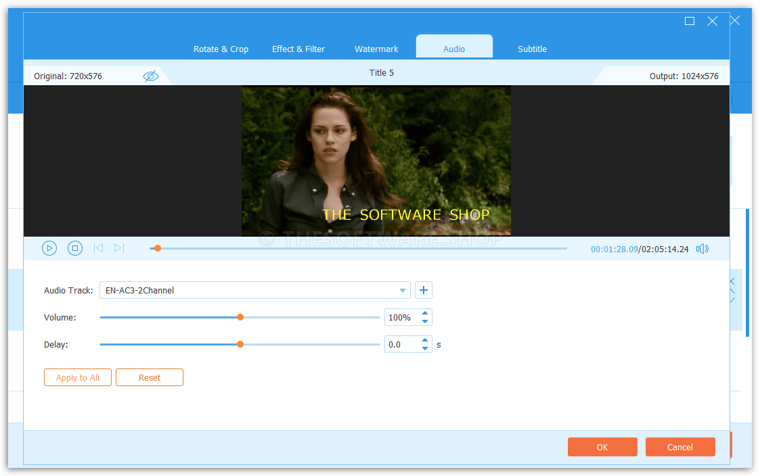Screen dimensions: 760x476
Task: Open the Watermark tab
Action: click(x=376, y=49)
